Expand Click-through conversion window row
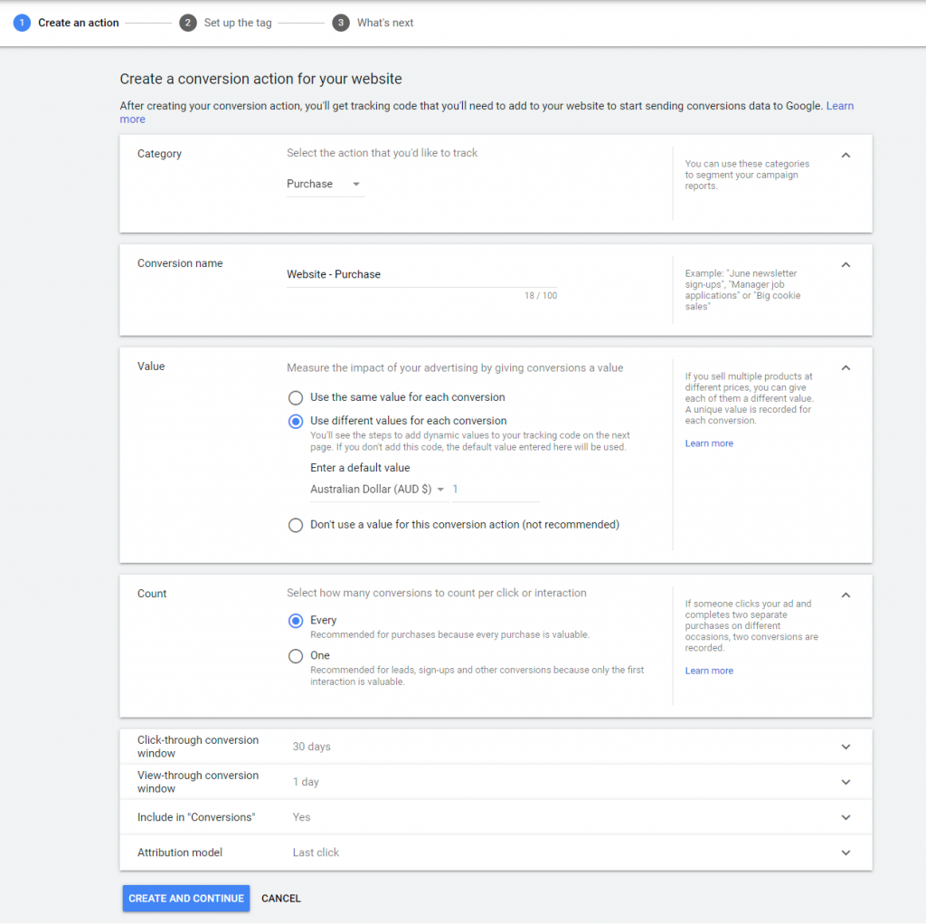This screenshot has width=926, height=924. (496, 747)
